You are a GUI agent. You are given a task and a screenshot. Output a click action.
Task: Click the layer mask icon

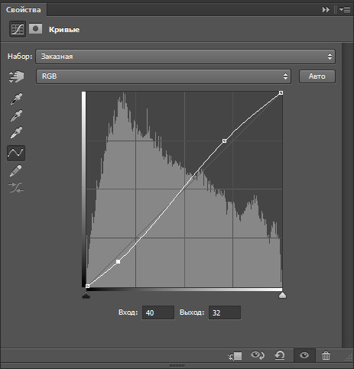click(35, 29)
